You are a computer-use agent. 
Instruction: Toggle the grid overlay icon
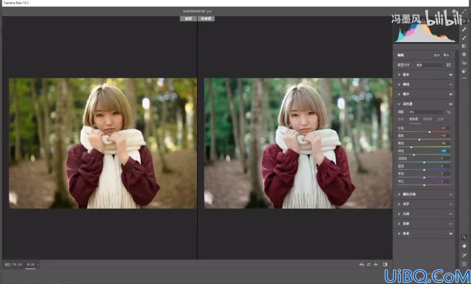click(464, 264)
